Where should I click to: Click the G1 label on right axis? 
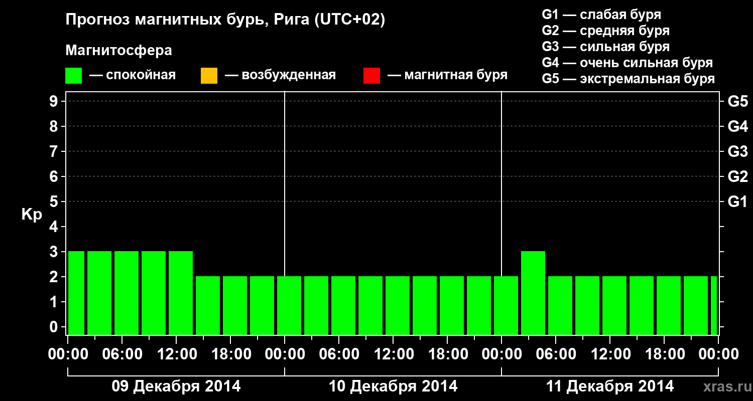[737, 202]
